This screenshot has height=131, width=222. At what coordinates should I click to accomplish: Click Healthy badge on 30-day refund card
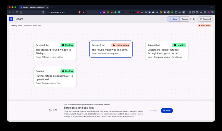[x=67, y=45]
